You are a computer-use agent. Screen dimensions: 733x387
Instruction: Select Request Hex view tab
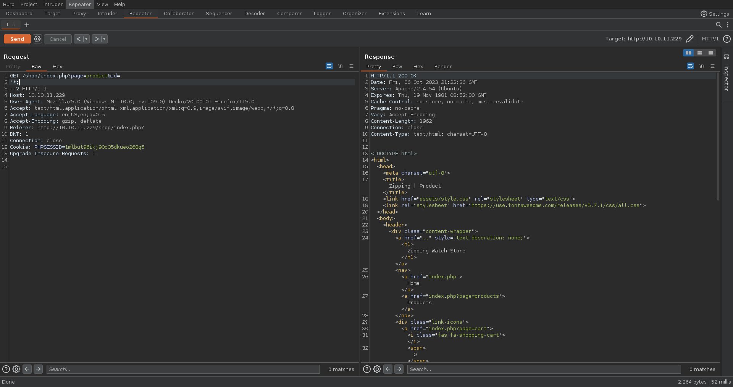pyautogui.click(x=57, y=66)
